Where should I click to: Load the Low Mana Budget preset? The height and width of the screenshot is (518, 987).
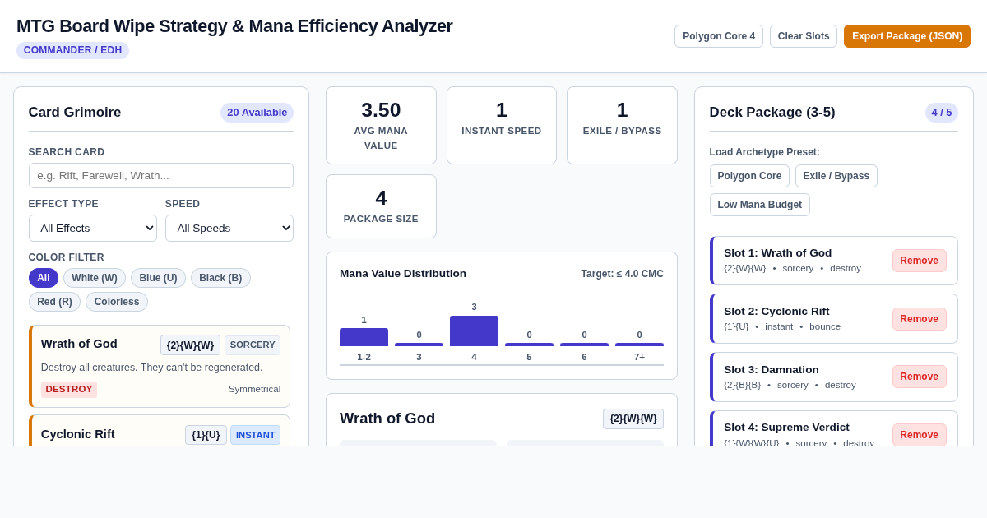point(760,205)
